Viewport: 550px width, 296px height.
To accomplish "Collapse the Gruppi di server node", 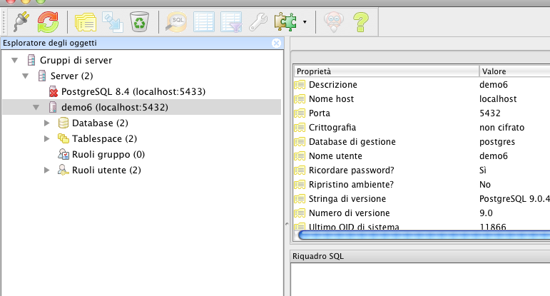I will (x=15, y=61).
